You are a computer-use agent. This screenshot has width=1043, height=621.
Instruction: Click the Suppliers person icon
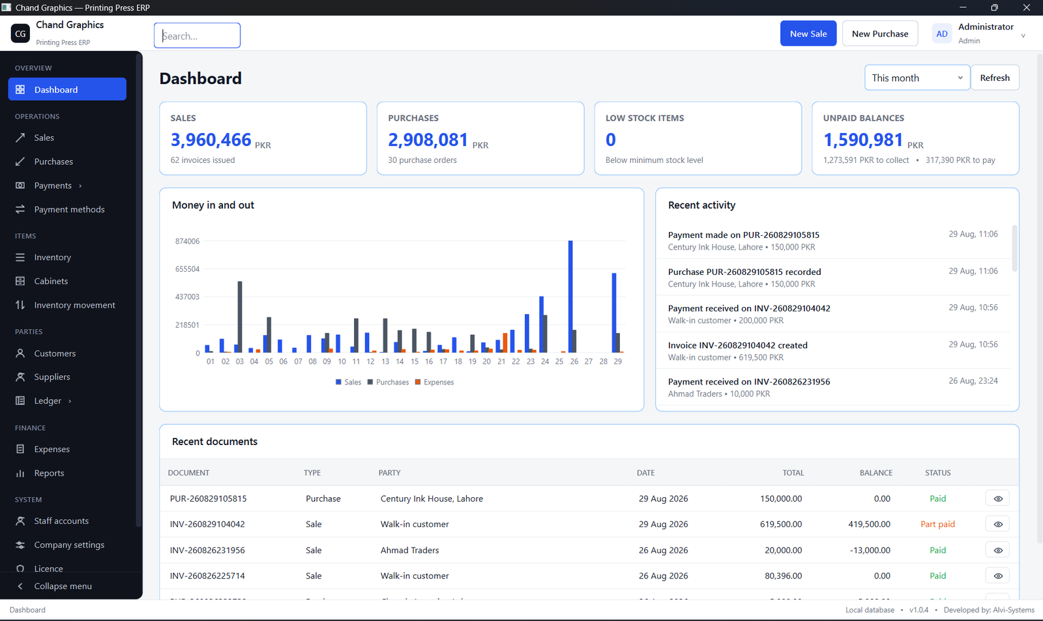[x=20, y=377]
